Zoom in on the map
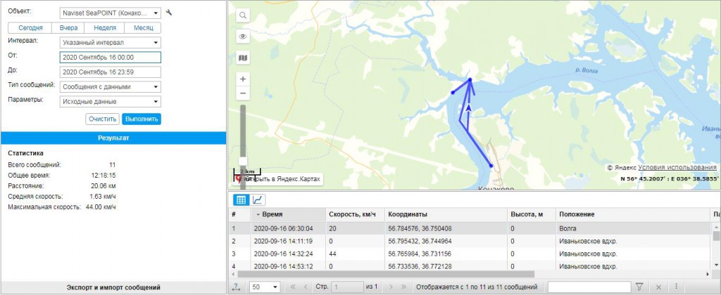Screen dimensions: 721x295 click(x=243, y=79)
